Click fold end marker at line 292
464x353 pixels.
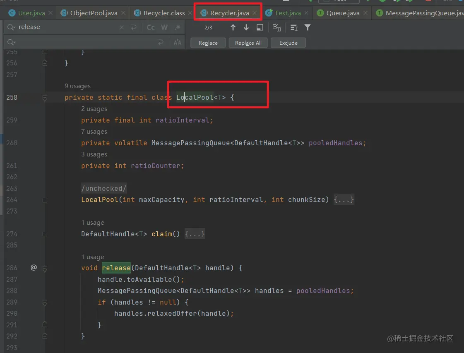pyautogui.click(x=45, y=336)
